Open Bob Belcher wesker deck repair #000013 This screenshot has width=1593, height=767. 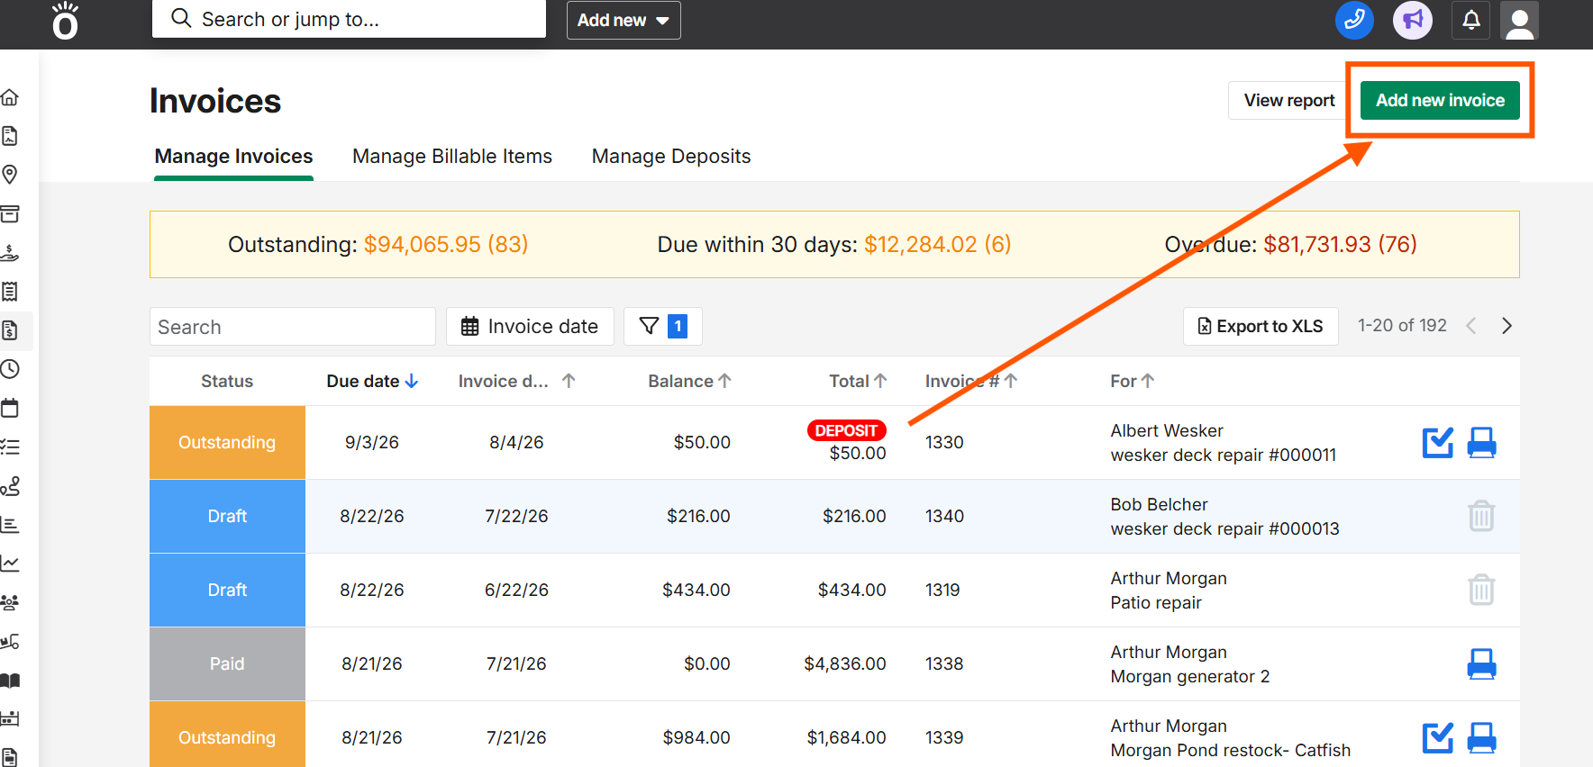[1224, 516]
